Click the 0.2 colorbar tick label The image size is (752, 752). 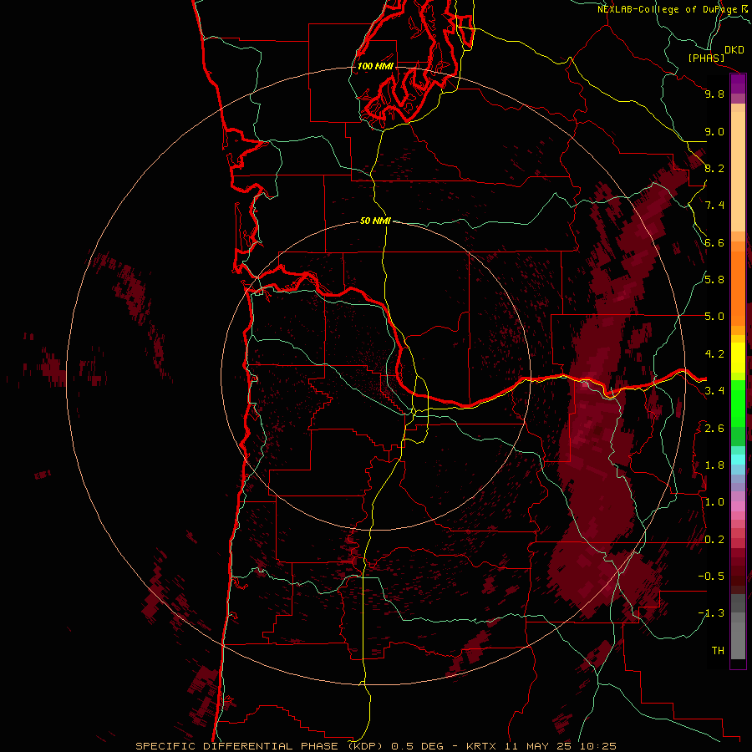pos(714,540)
